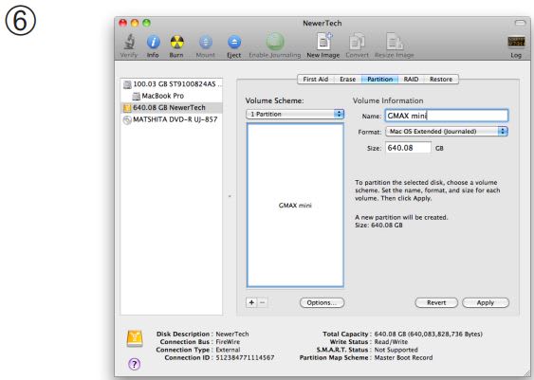
Task: Click the Resize Image toolbar icon
Action: (x=395, y=42)
